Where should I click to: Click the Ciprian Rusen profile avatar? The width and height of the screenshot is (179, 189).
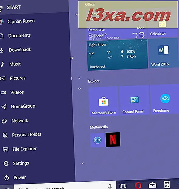(x=2, y=22)
